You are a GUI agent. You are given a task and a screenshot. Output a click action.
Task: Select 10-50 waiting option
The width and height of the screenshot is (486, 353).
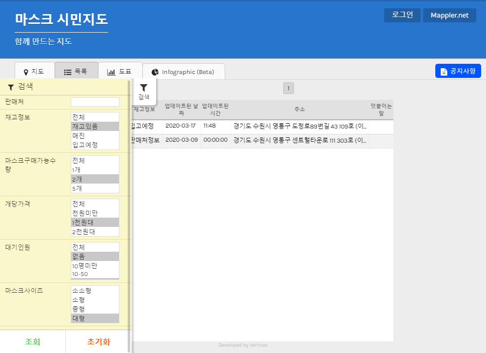click(95, 274)
